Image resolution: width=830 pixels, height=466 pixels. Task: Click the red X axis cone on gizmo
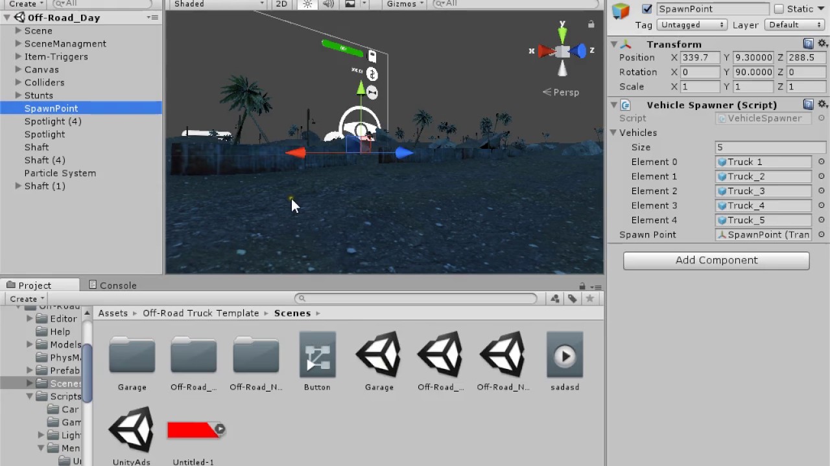point(546,50)
